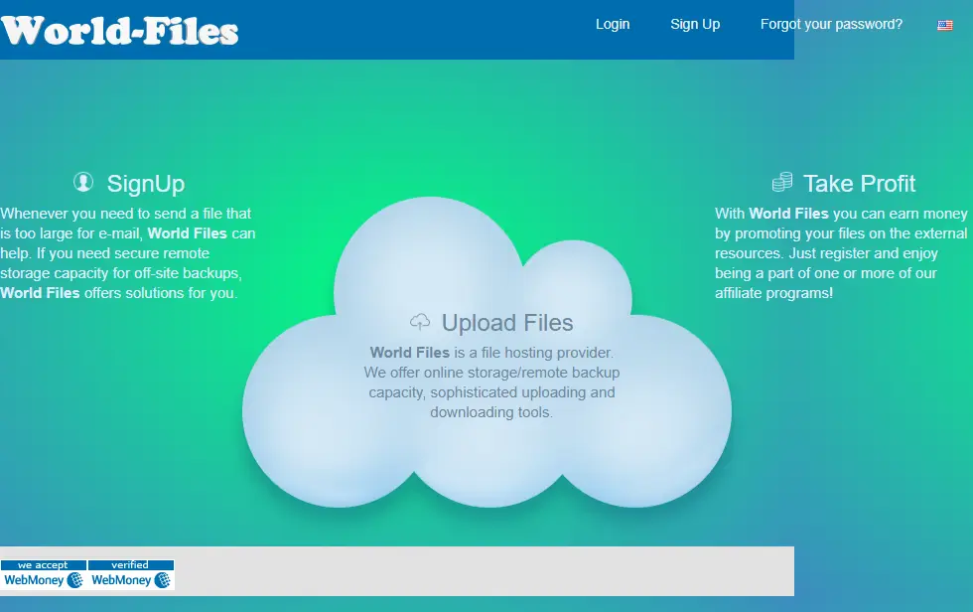973x612 pixels.
Task: Click the cloud upload icon
Action: tap(420, 322)
